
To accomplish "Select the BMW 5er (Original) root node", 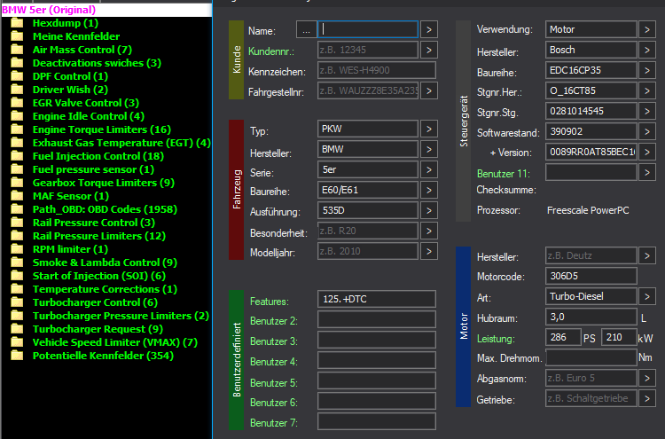I will pyautogui.click(x=49, y=10).
